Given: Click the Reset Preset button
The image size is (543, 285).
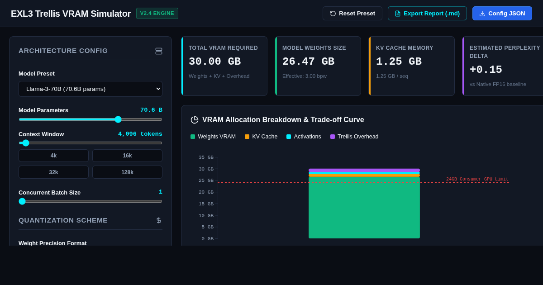Looking at the screenshot, I should click(x=352, y=14).
